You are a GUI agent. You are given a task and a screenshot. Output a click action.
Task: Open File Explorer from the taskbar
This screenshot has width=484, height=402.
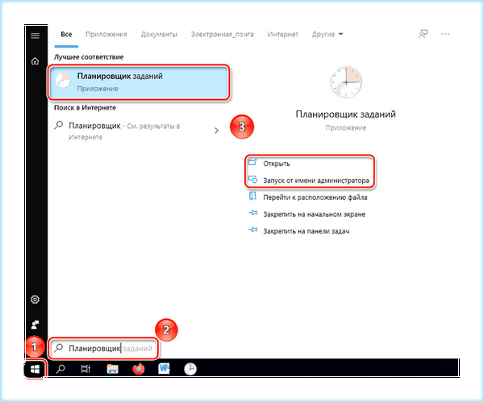[x=112, y=369]
